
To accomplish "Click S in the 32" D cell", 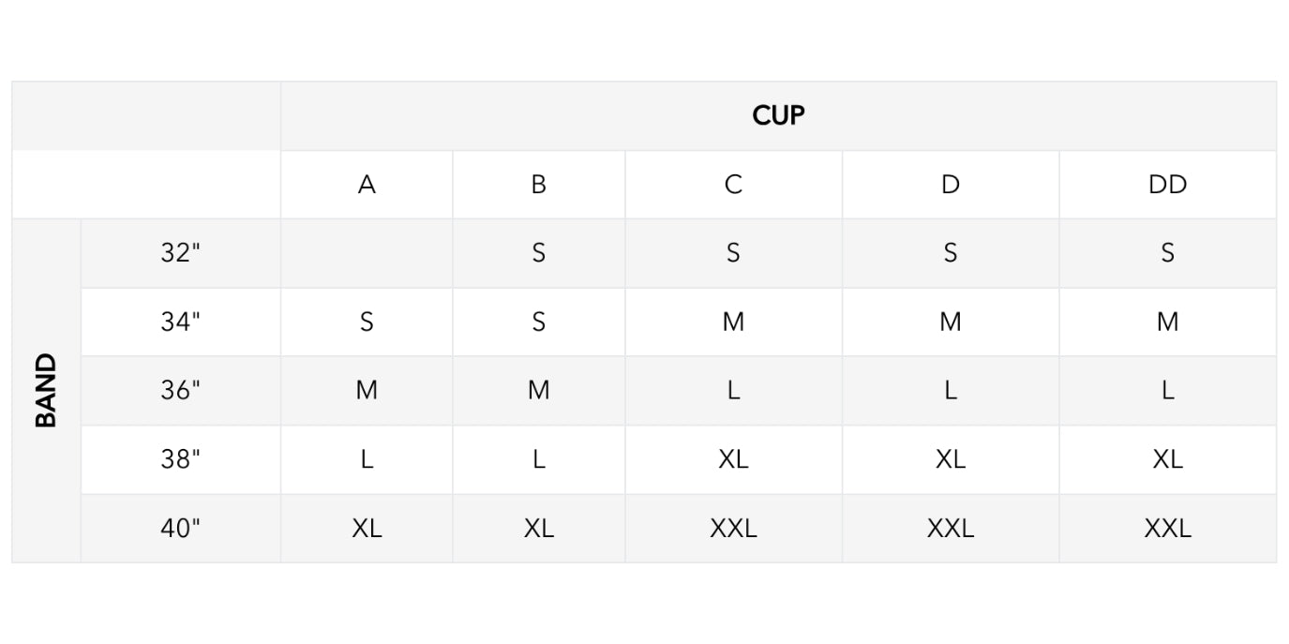I will [950, 253].
